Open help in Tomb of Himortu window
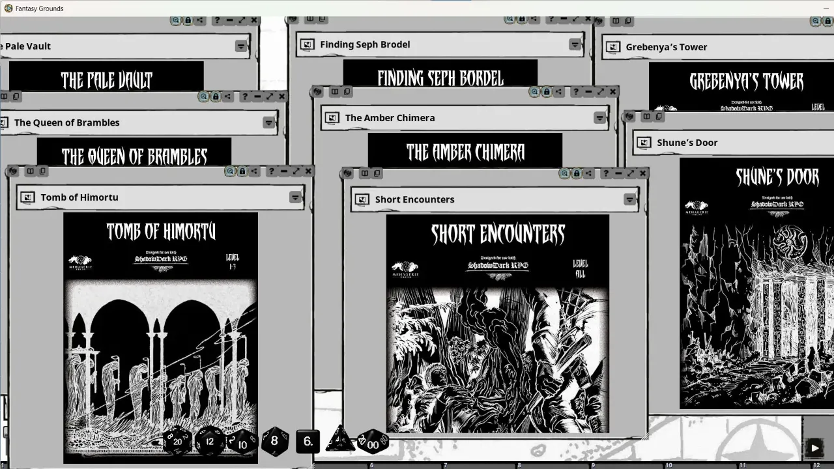Screen dimensions: 834x469 [x=272, y=171]
